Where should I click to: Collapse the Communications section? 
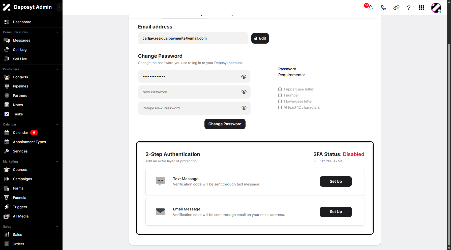click(x=57, y=32)
